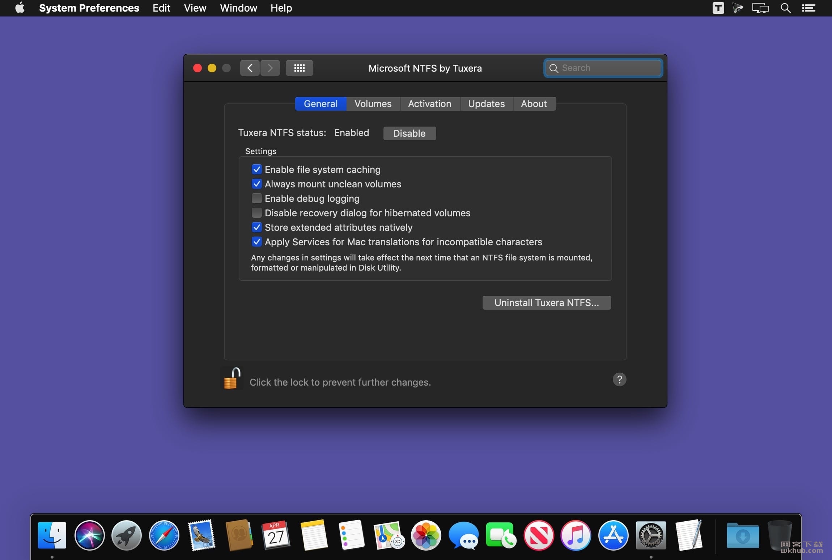832x560 pixels.
Task: Click the Disable button
Action: (x=409, y=133)
